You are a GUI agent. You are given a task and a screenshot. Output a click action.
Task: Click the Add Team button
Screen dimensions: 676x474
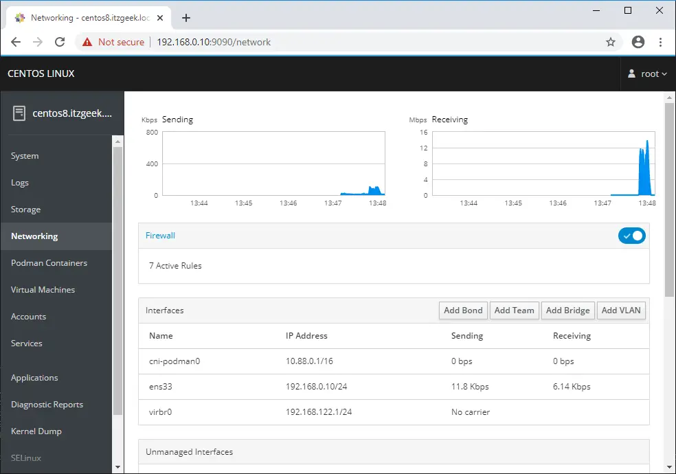514,311
